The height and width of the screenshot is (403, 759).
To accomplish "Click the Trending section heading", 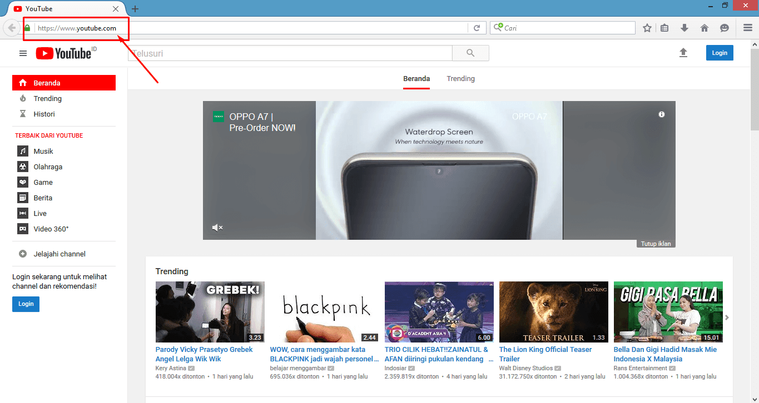I will (172, 271).
